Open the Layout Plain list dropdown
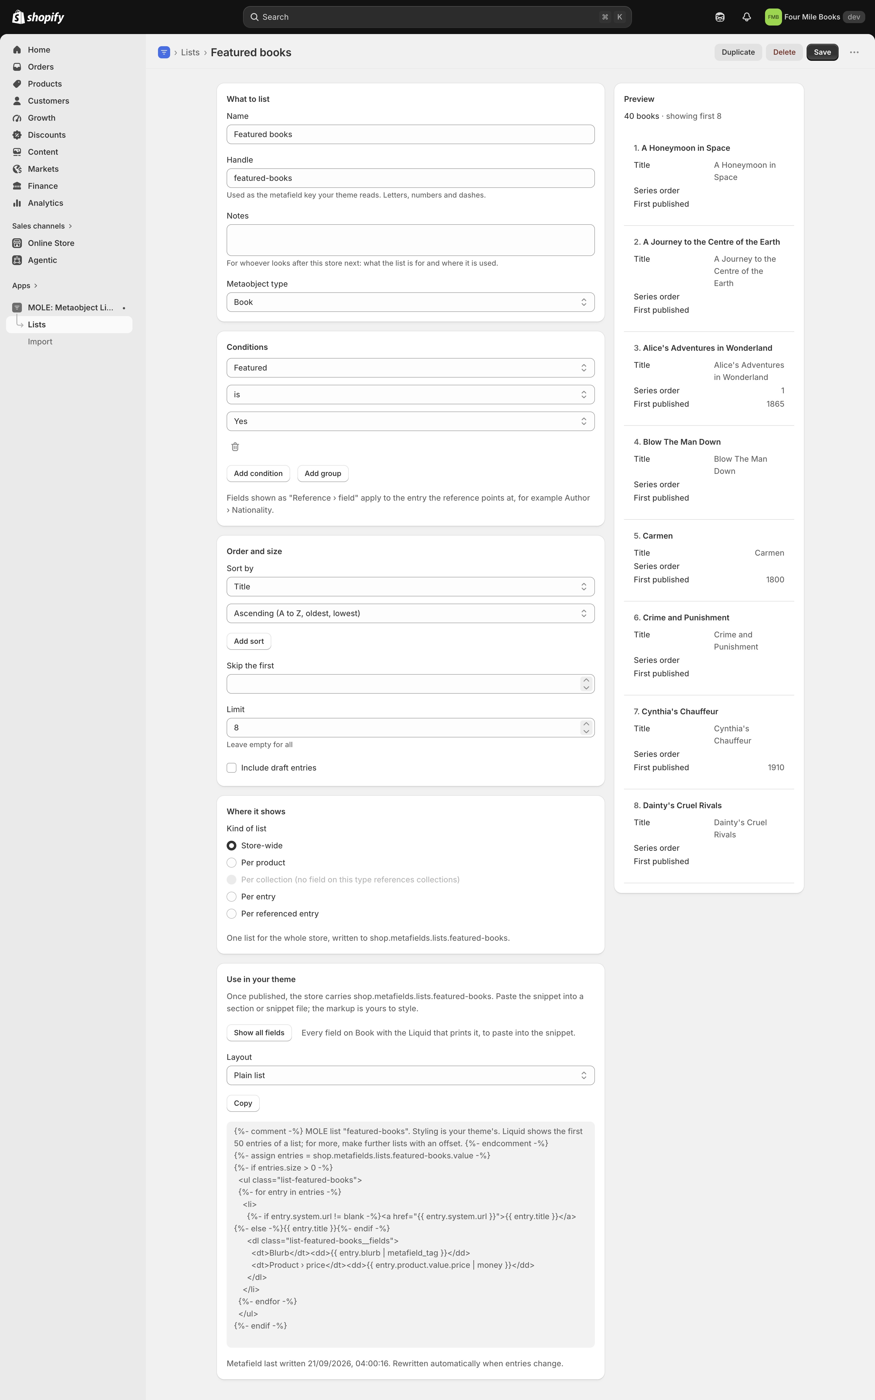The height and width of the screenshot is (1400, 875). 410,1075
